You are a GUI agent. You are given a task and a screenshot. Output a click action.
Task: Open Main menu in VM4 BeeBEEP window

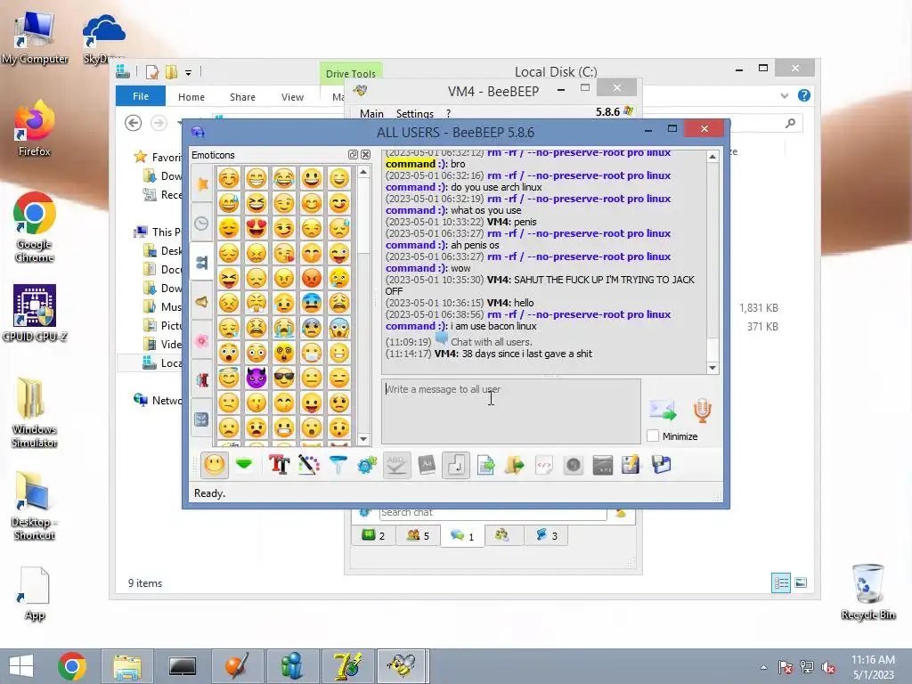pyautogui.click(x=371, y=113)
